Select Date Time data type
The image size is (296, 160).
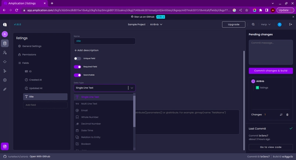tap(104, 131)
